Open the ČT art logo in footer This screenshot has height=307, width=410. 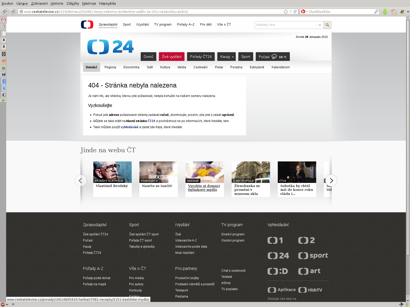[x=309, y=271]
